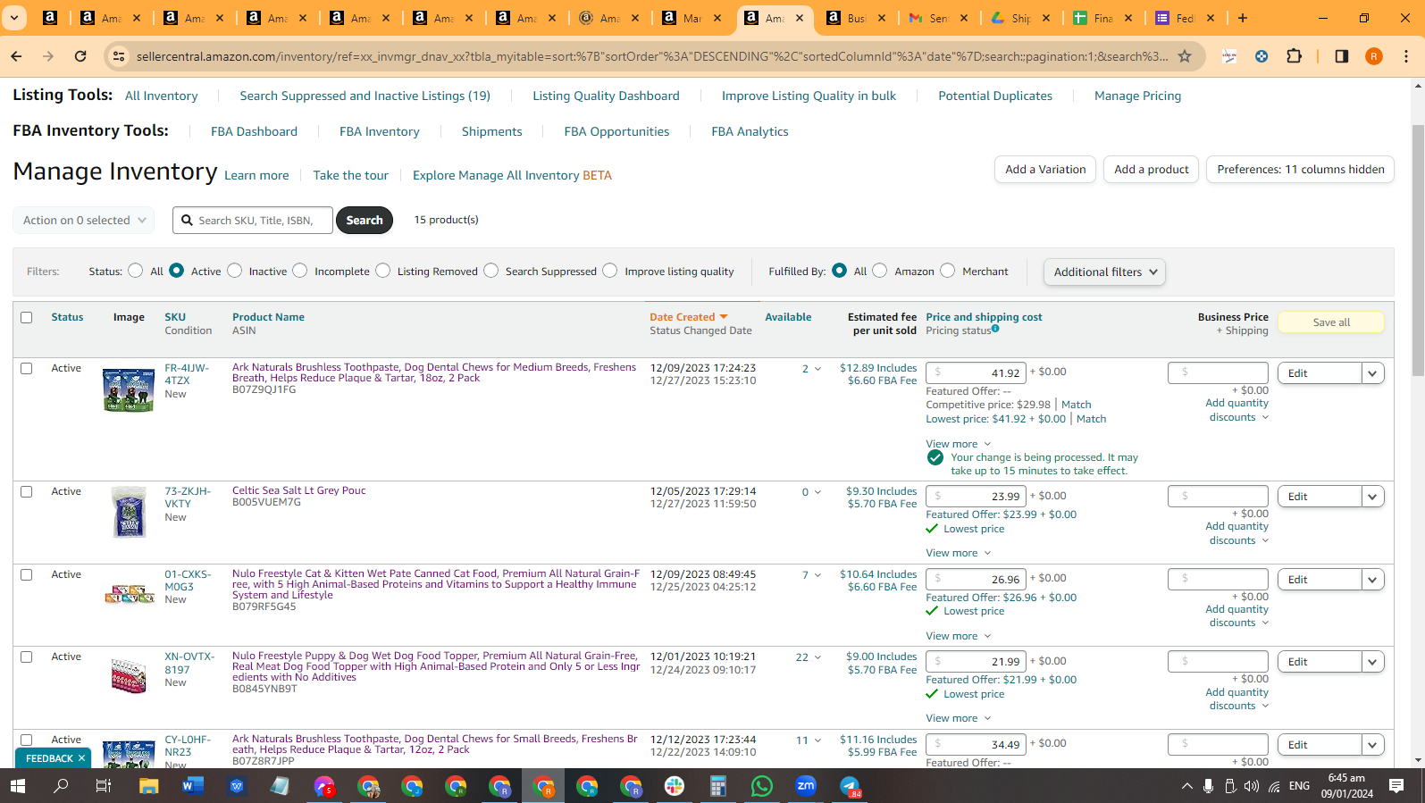Select the checkbox for Celtic Sea Salt row

27,491
